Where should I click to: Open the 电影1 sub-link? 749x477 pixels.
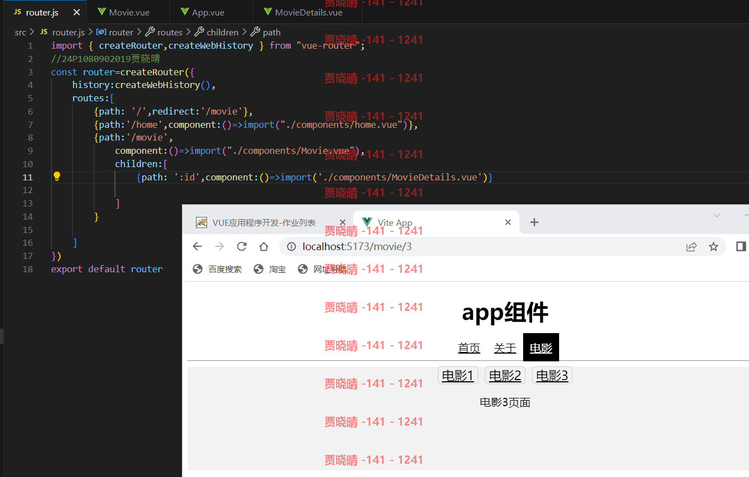[x=458, y=376]
